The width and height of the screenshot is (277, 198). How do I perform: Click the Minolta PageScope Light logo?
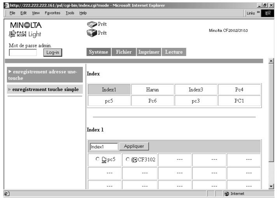click(x=25, y=30)
